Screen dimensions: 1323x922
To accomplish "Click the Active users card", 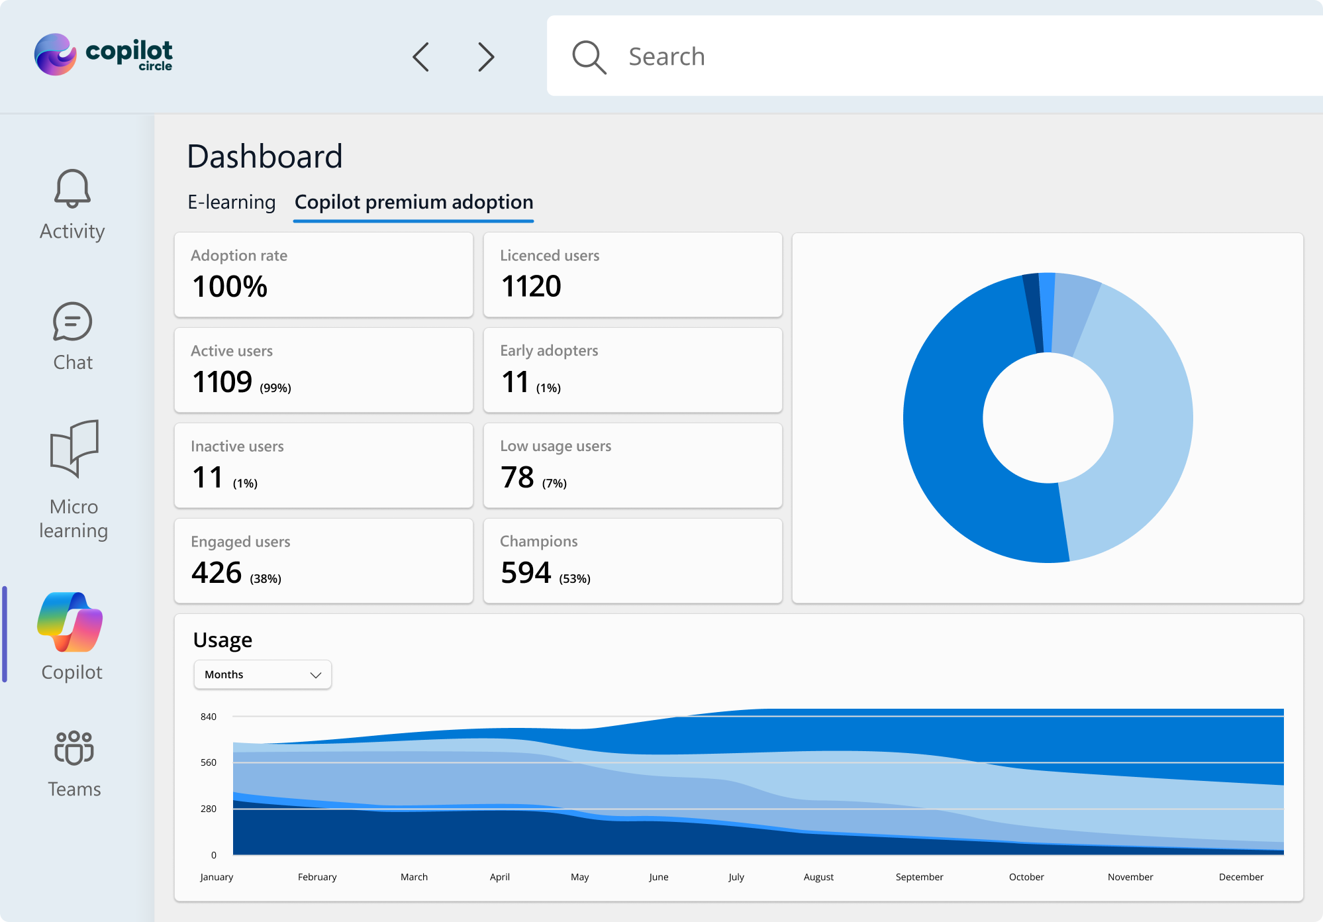I will (x=323, y=370).
